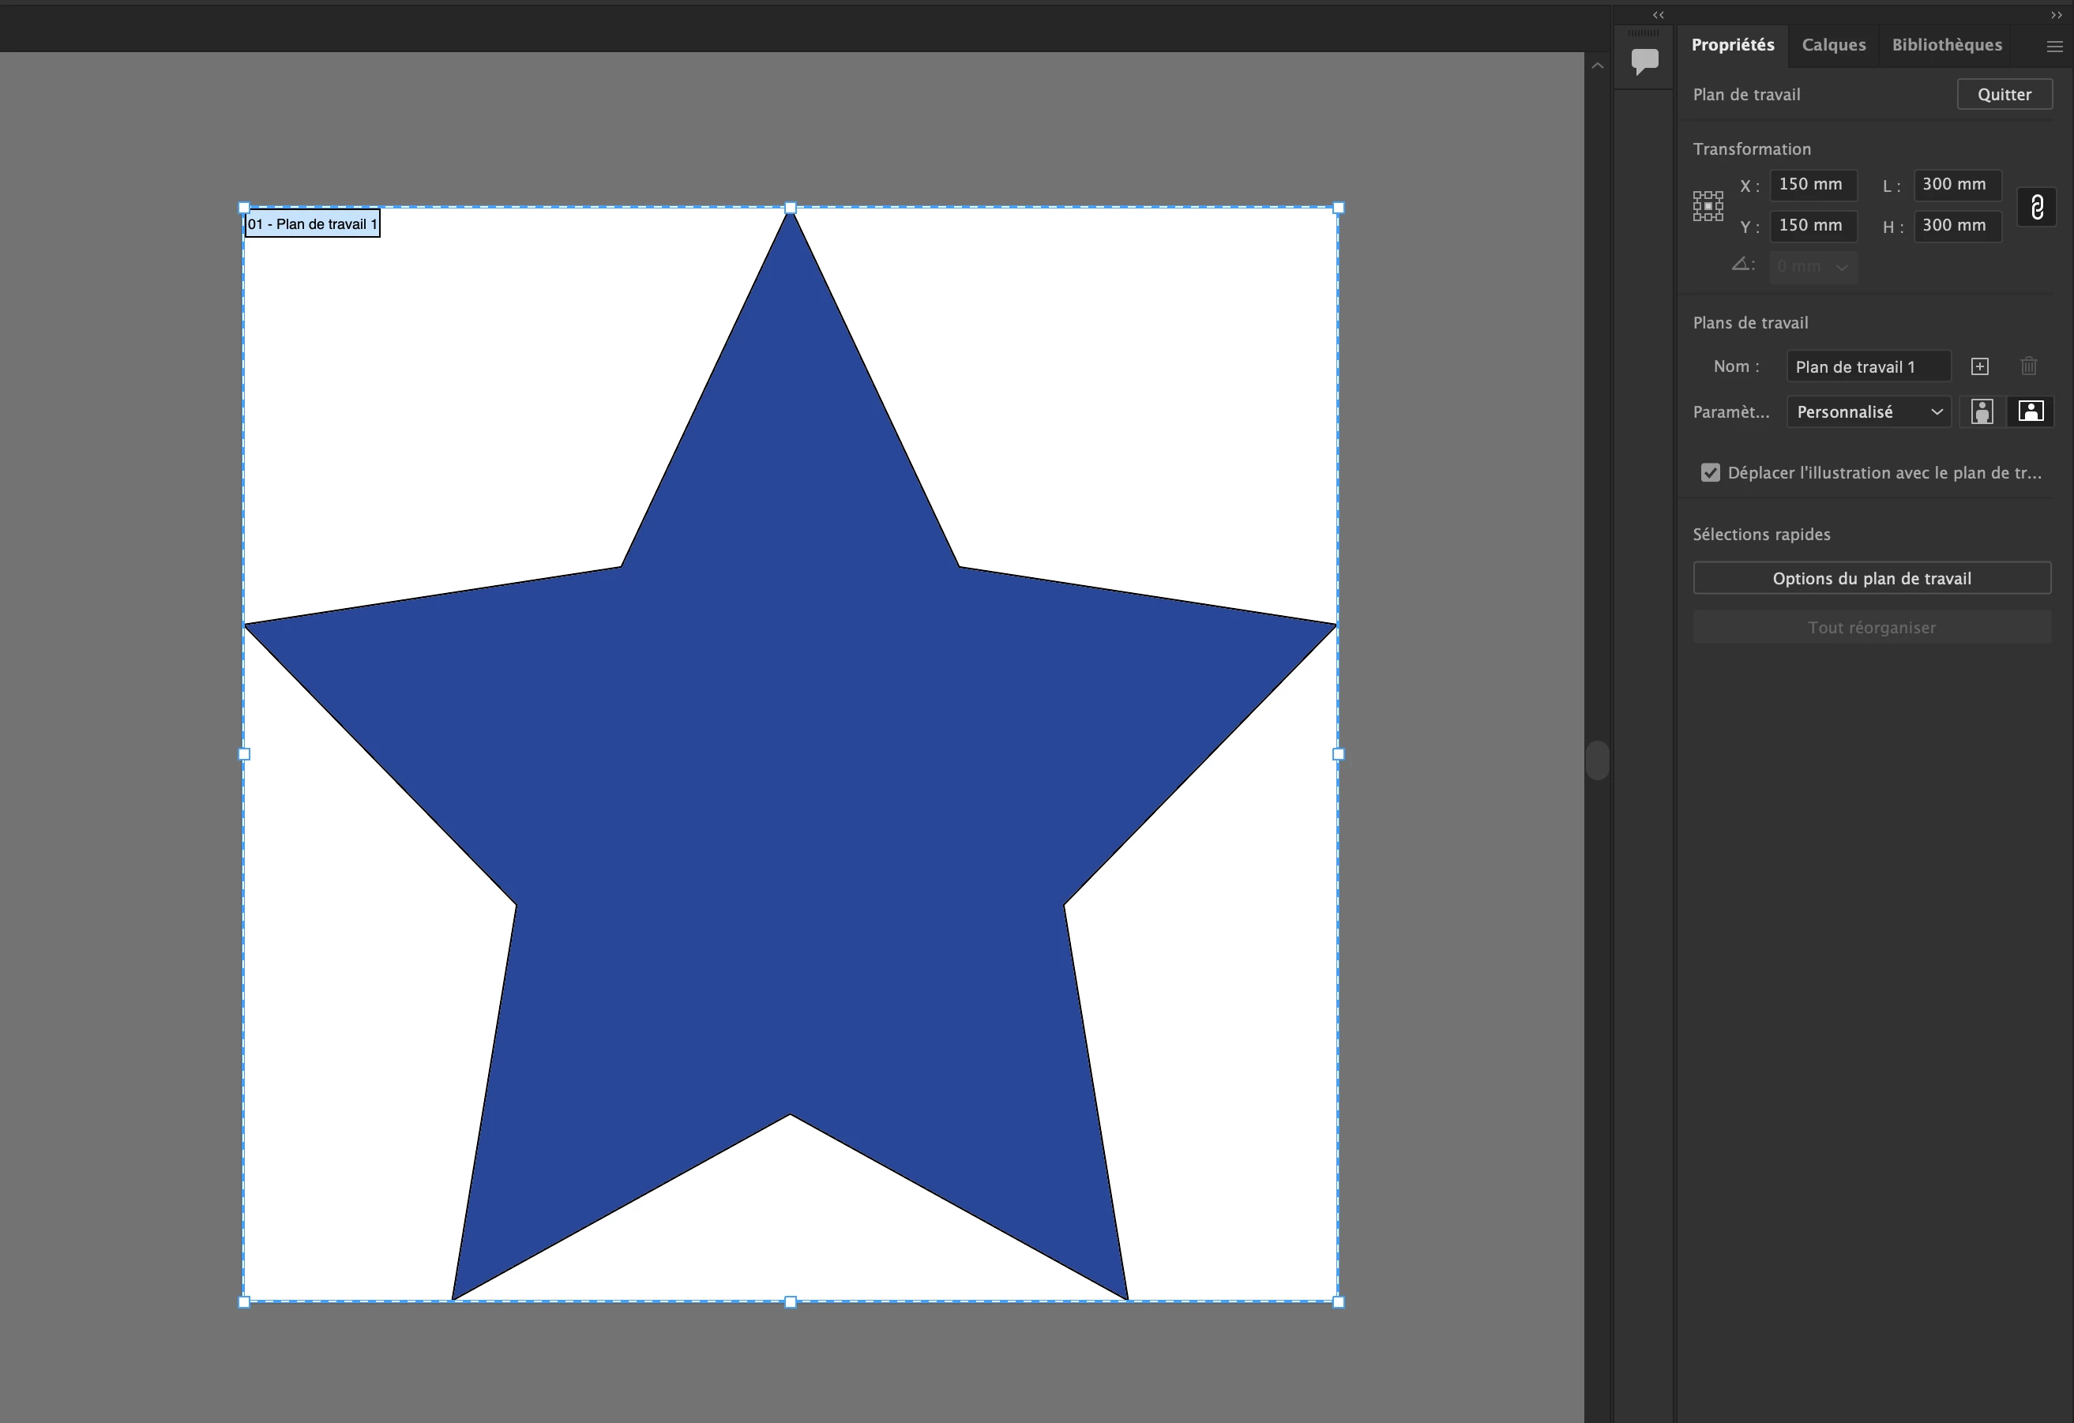Set artboard to landscape orientation

pos(2031,411)
